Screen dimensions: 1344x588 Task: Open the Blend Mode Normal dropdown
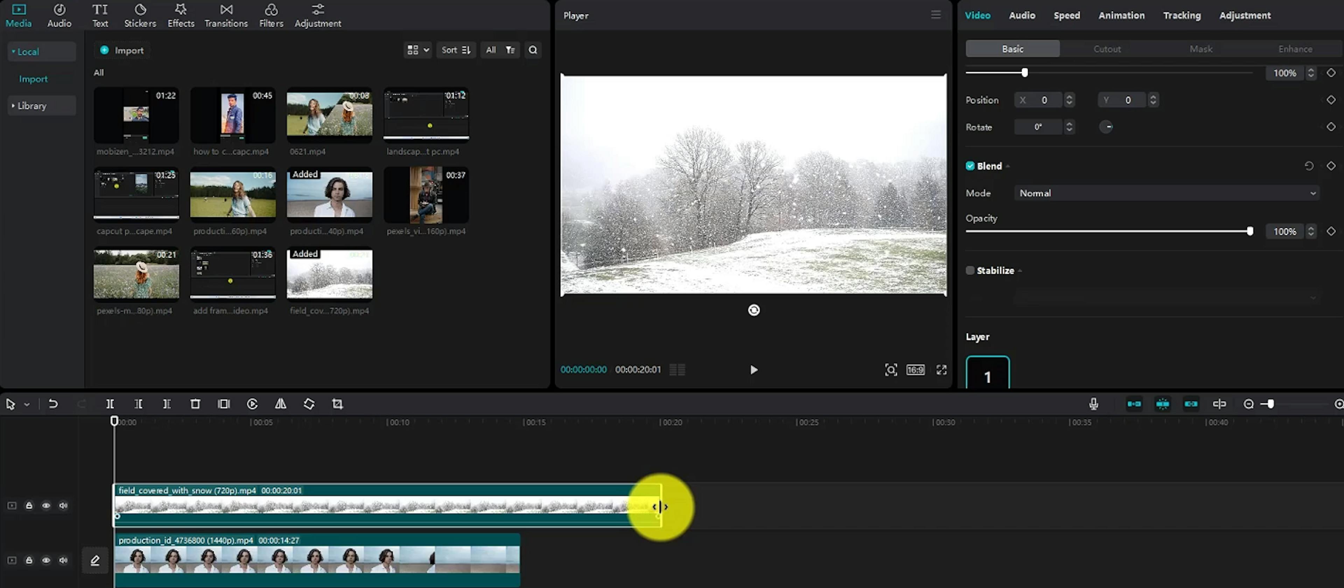coord(1166,193)
